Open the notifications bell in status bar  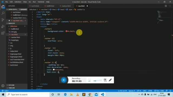[170, 91]
